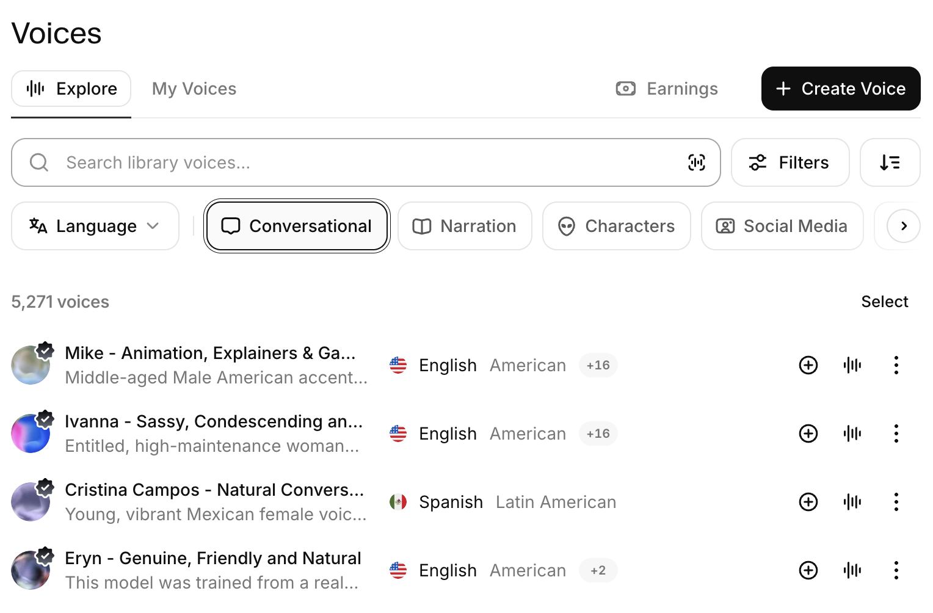The image size is (933, 613).
Task: Click the "5,271 voices" count text
Action: 60,302
